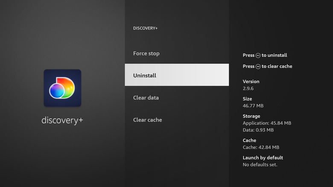
Task: Click the 46.77 MB size value
Action: tap(254, 105)
